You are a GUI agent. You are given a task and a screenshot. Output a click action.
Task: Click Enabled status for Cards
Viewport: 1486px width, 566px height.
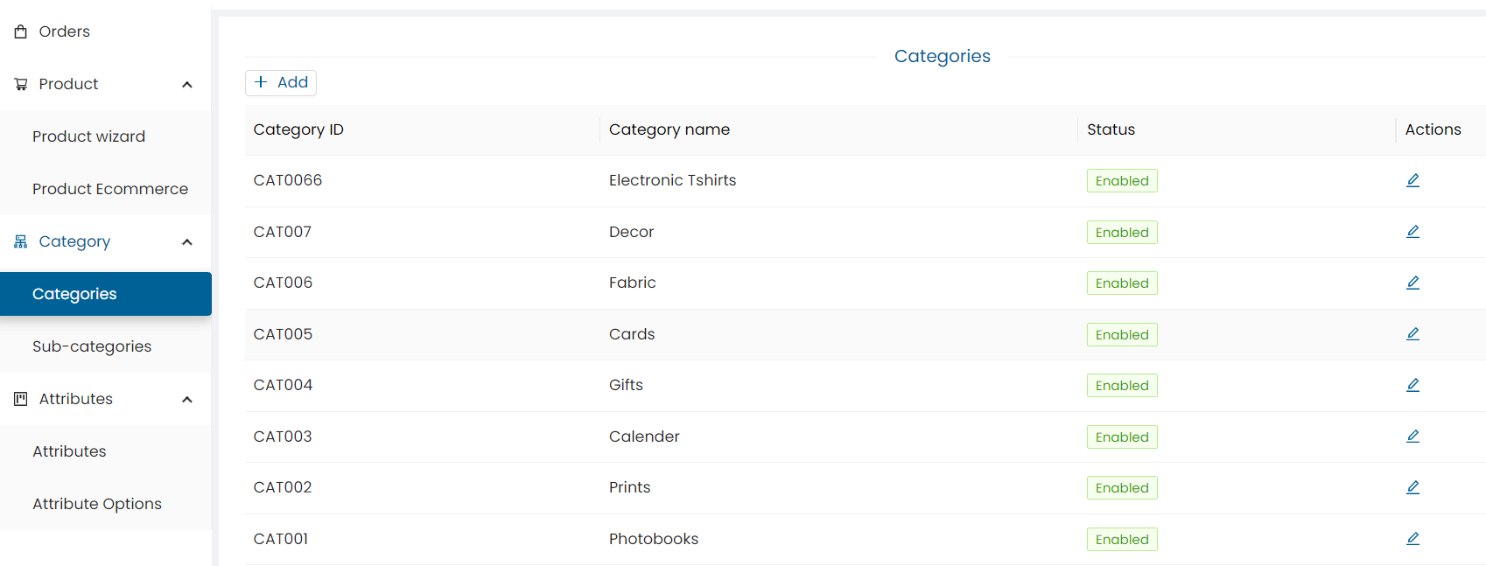click(x=1122, y=335)
